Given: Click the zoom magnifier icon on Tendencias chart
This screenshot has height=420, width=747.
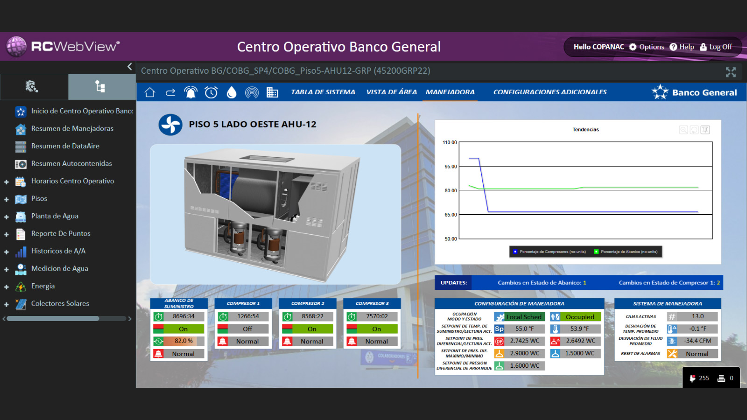Looking at the screenshot, I should 684,130.
